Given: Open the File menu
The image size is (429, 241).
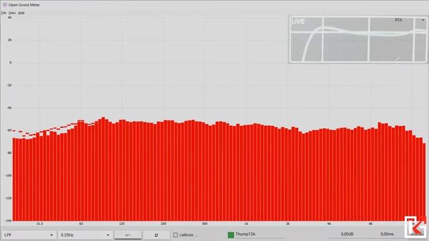Looking at the screenshot, I should click(3, 13).
